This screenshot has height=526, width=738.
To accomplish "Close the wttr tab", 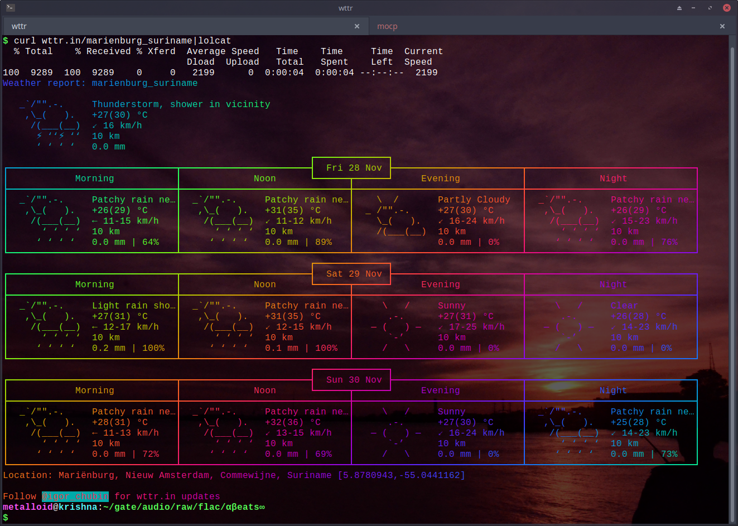I will tap(357, 26).
